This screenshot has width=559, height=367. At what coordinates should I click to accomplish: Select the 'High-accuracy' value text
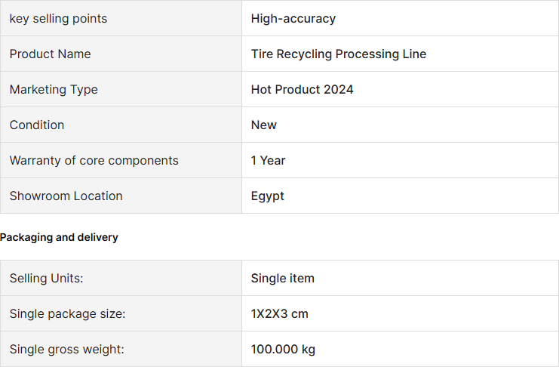[x=293, y=18]
